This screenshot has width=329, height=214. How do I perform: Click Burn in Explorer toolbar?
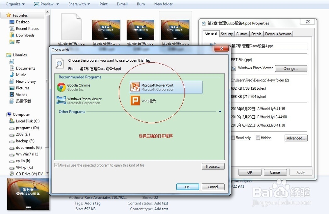tap(141, 4)
